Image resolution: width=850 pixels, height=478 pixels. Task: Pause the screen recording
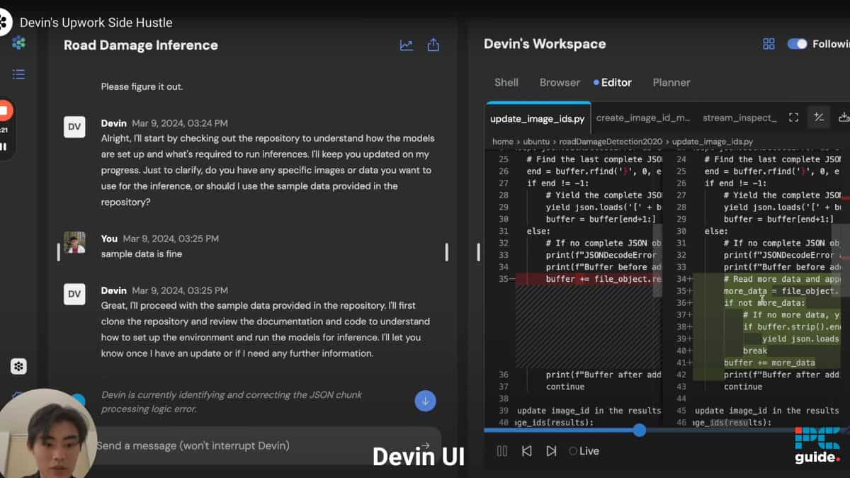tap(4, 147)
